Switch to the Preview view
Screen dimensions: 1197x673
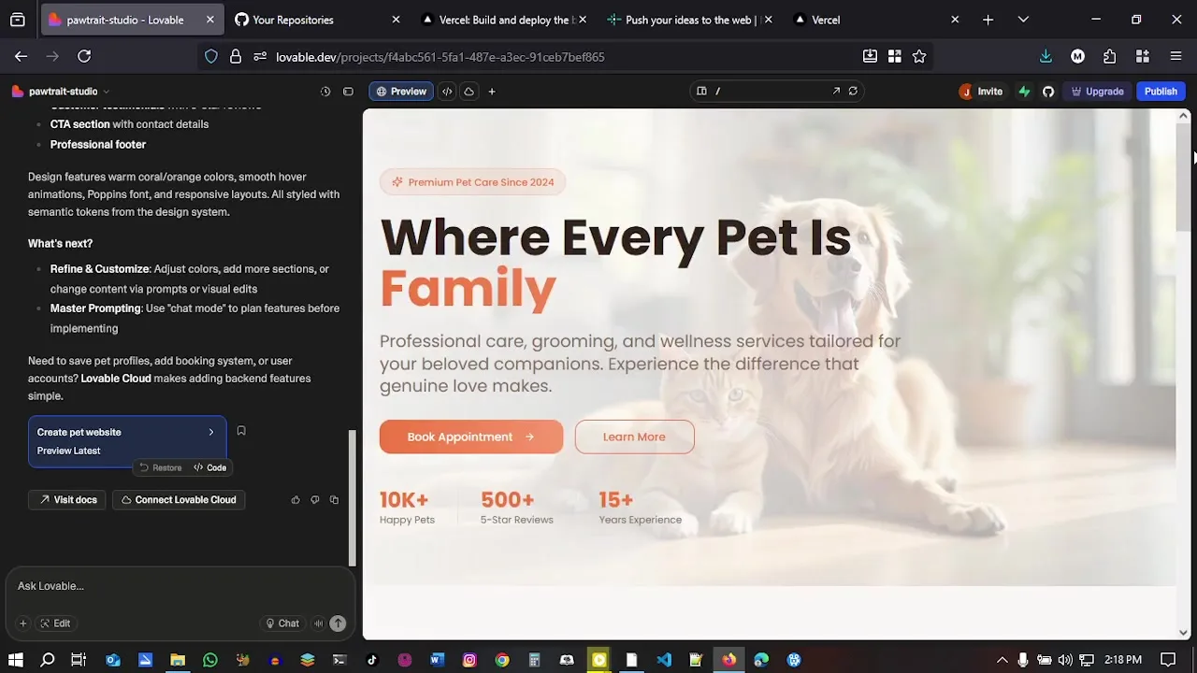coord(400,92)
